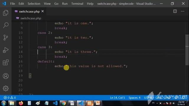Click Ln 14, Col 5 in status bar
Screen dimensions: 189x106
pos(118,97)
